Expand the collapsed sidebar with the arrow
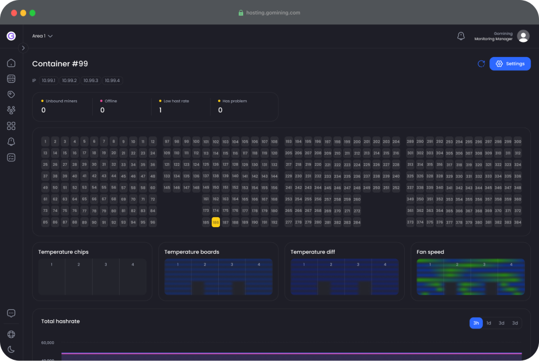 coord(23,48)
